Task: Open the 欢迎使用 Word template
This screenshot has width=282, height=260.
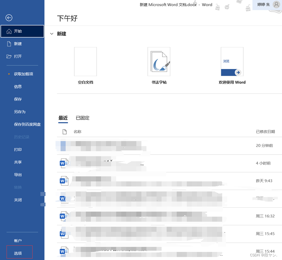Action: click(232, 65)
